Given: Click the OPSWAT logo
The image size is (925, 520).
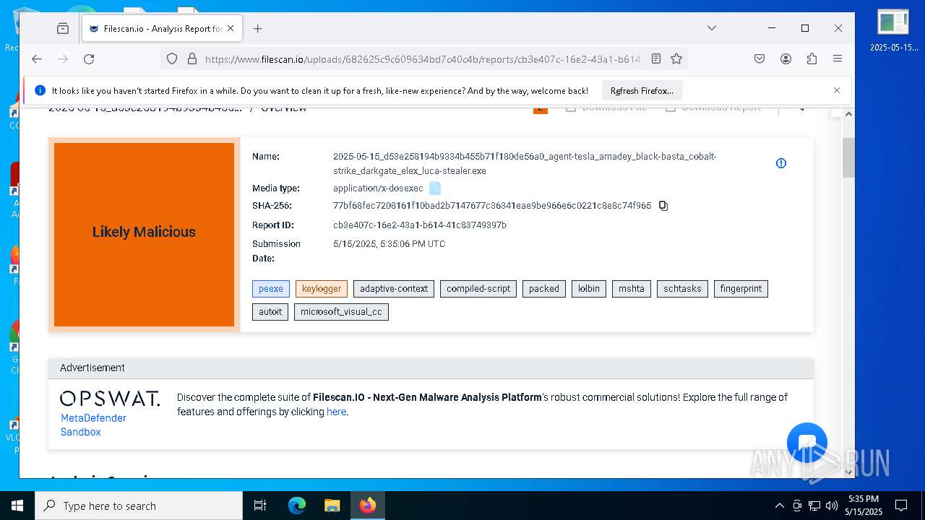Looking at the screenshot, I should click(x=110, y=399).
